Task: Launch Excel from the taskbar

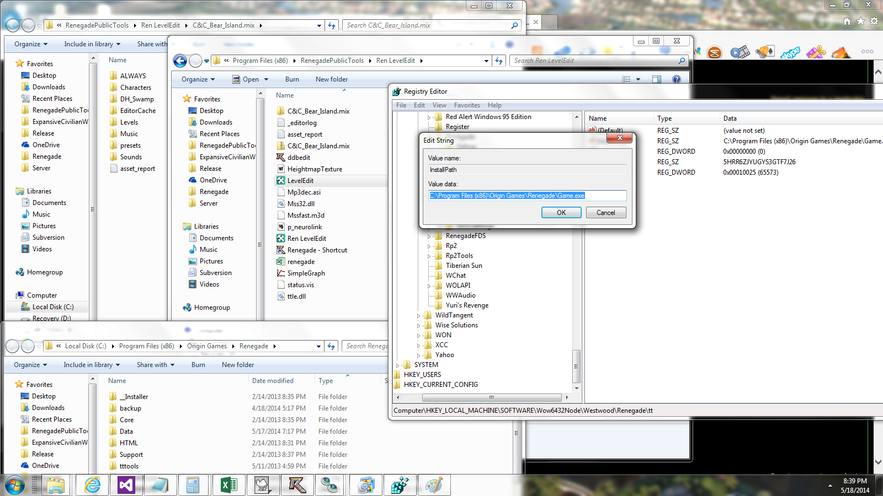Action: pyautogui.click(x=228, y=485)
